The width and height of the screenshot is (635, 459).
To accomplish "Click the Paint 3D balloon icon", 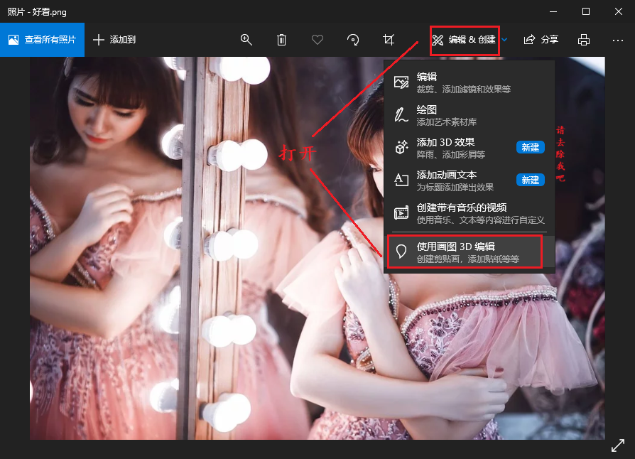I will point(401,252).
